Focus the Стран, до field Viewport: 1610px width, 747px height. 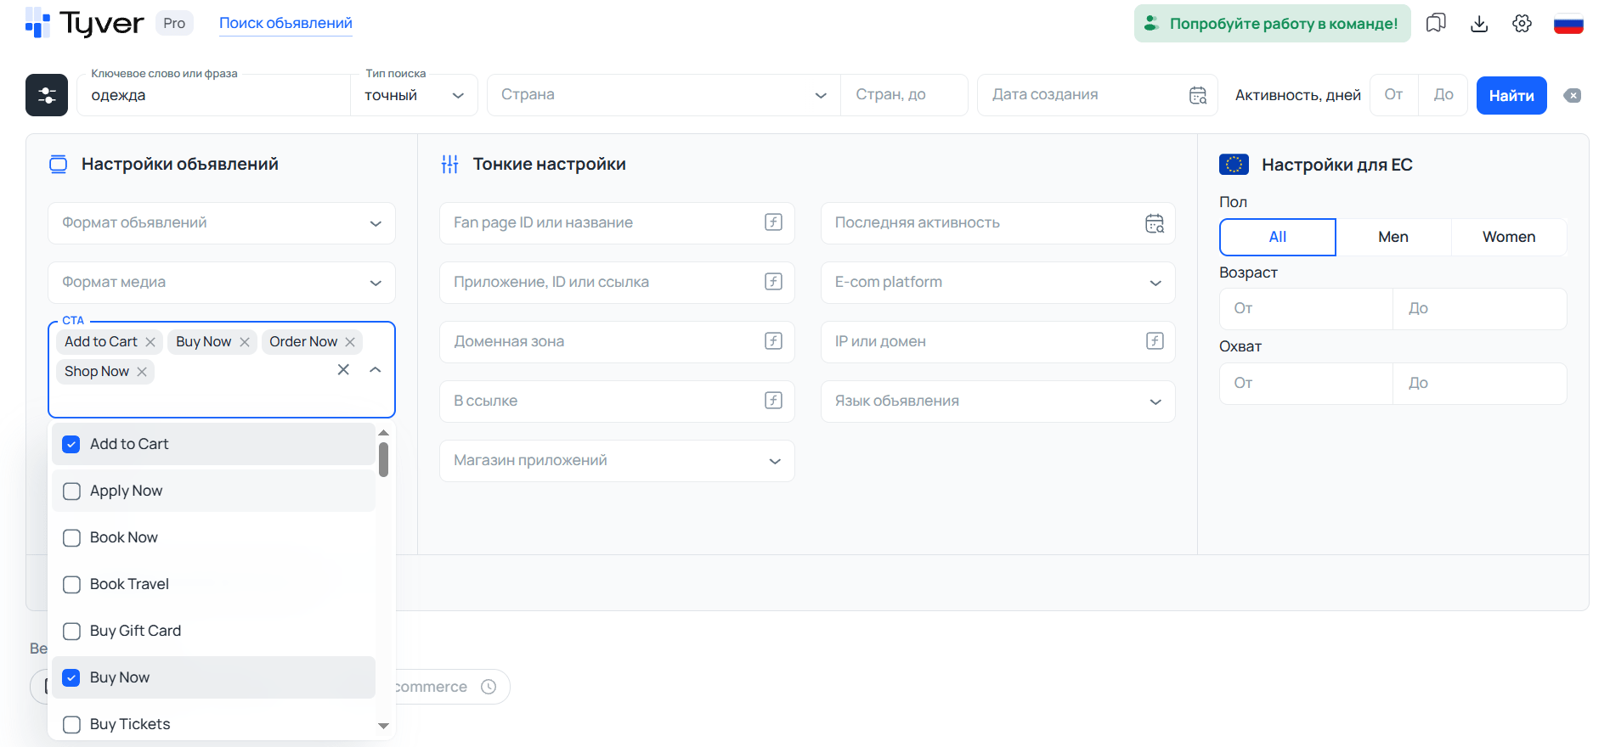click(904, 95)
